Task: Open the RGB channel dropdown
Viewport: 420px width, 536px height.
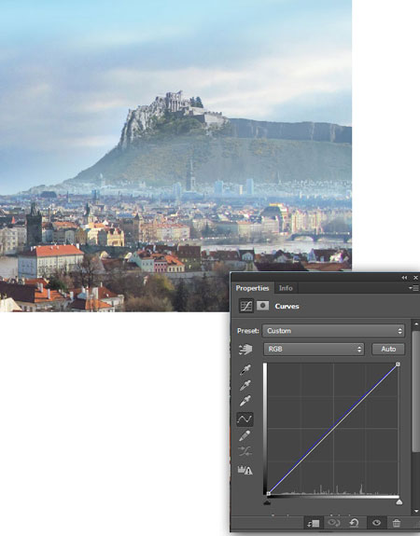Action: click(314, 349)
